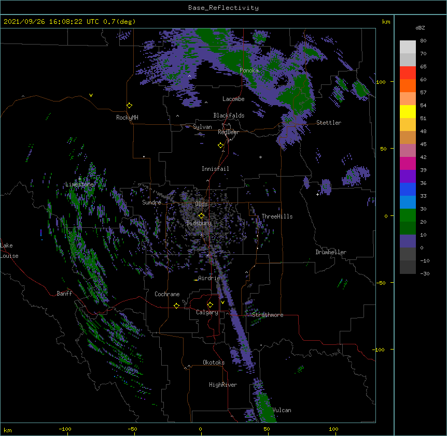The image size is (447, 436).
Task: Click the Sylvan label
Action: (x=202, y=127)
